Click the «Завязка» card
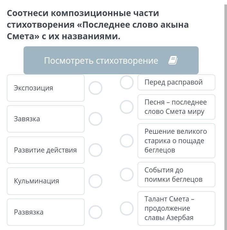The image size is (227, 230). [46, 119]
